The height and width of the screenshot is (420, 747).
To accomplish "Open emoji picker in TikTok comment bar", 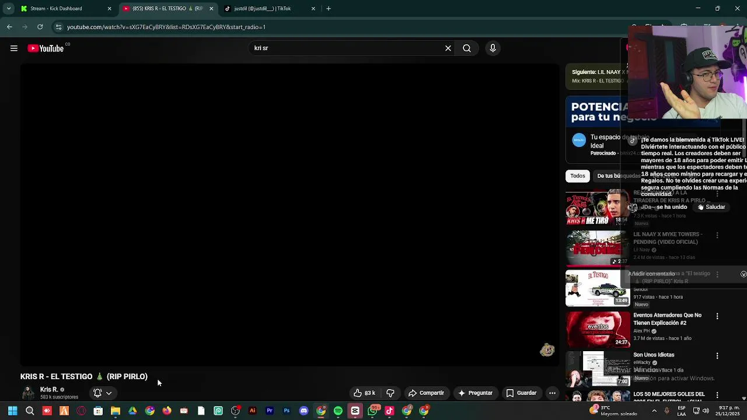I will pyautogui.click(x=743, y=274).
